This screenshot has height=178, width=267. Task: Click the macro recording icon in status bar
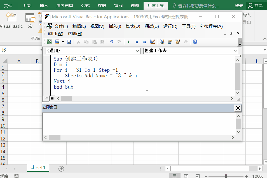coord(16,176)
